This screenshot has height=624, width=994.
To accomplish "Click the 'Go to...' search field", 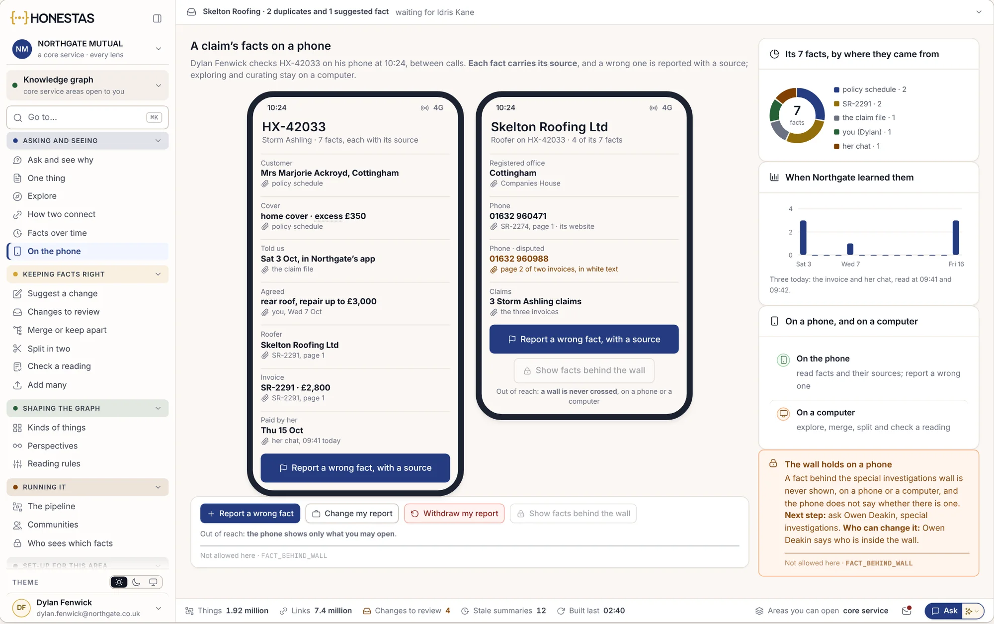I will coord(87,117).
